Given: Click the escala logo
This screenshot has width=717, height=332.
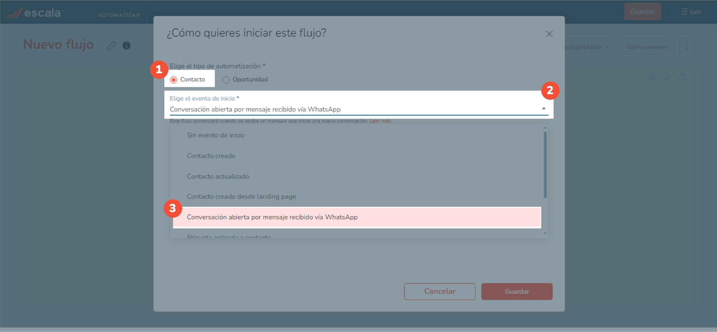Looking at the screenshot, I should [x=36, y=13].
